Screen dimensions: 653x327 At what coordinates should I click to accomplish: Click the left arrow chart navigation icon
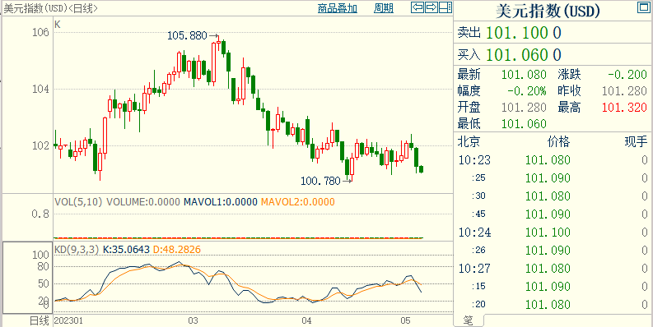[x=417, y=7]
